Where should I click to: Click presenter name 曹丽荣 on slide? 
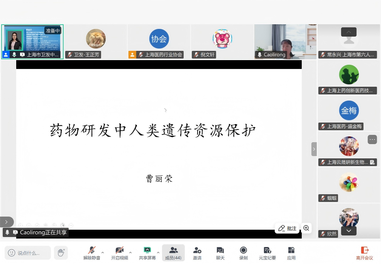[x=159, y=178]
